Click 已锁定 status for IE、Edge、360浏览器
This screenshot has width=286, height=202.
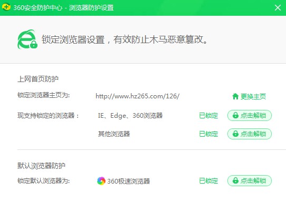tap(208, 115)
